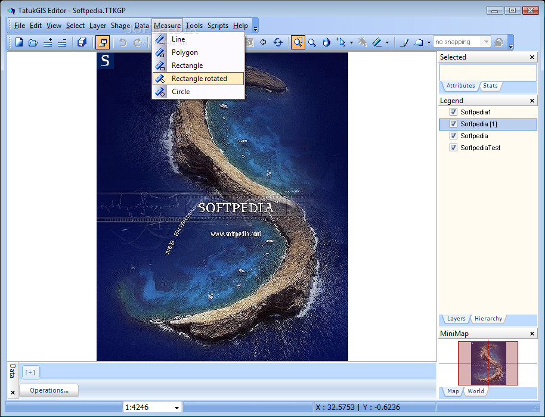The image size is (545, 417).
Task: Choose the polygon shape tool icon
Action: [419, 42]
